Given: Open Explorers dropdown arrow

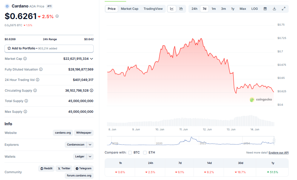Looking at the screenshot, I should (90, 145).
